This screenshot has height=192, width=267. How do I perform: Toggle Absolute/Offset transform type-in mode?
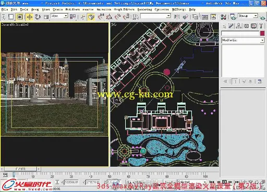[x=57, y=182]
